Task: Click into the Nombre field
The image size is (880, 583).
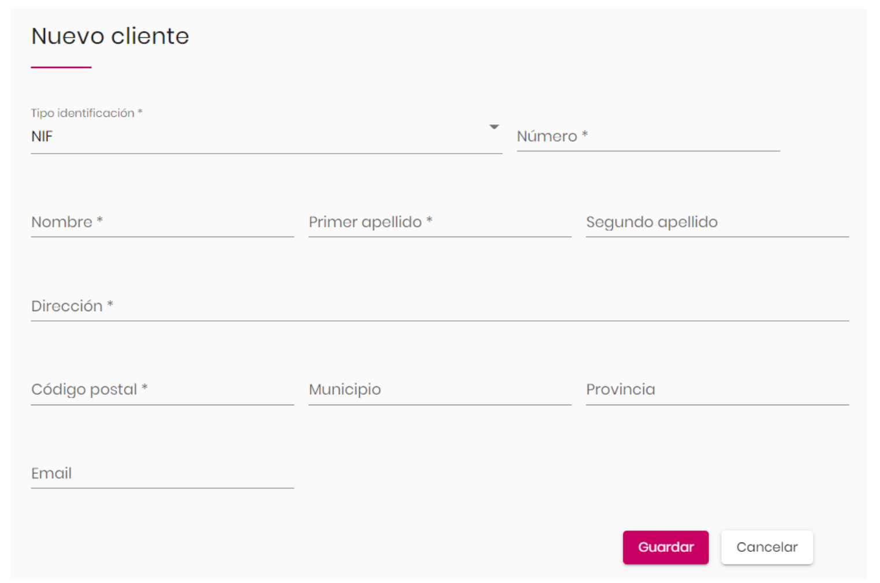Action: tap(162, 222)
